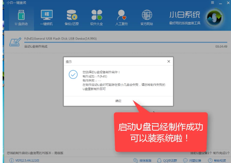Click the 制作成功：F:(hd1) line in dialog
231x163 pixels.
pos(95,76)
